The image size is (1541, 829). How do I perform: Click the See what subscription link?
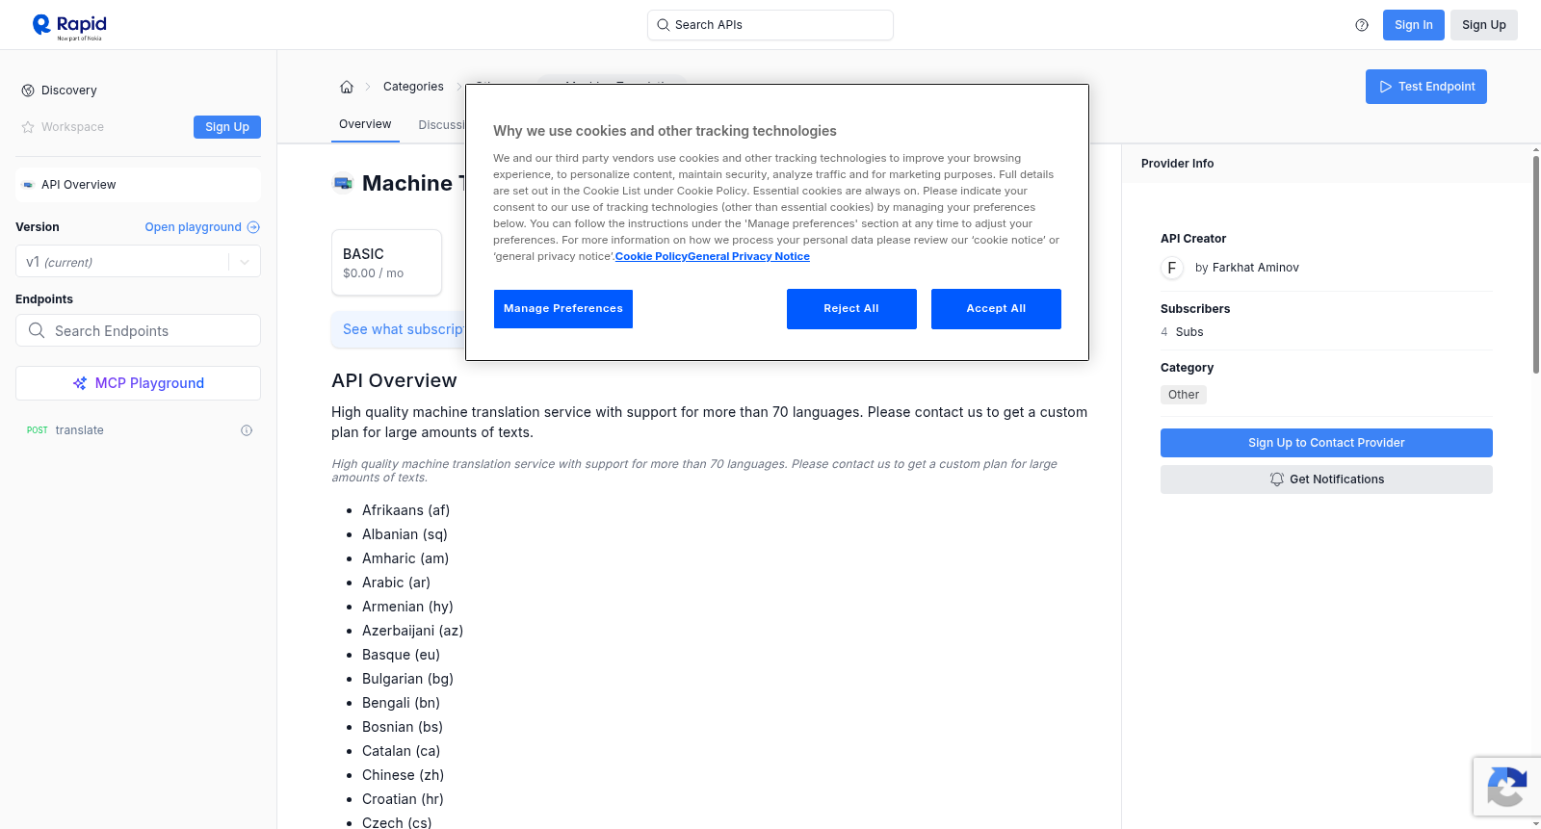(404, 329)
